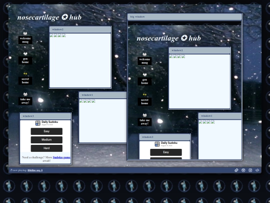The image size is (270, 203).
Task: Click the cat icon above take me away! on outer page
Action: [x=25, y=94]
